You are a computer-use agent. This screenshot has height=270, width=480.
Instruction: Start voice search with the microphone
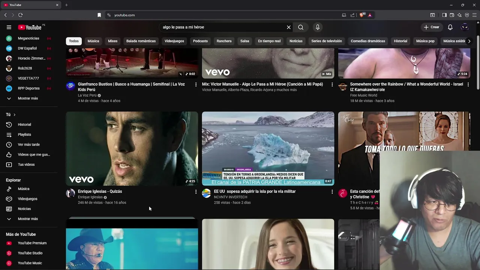click(318, 27)
